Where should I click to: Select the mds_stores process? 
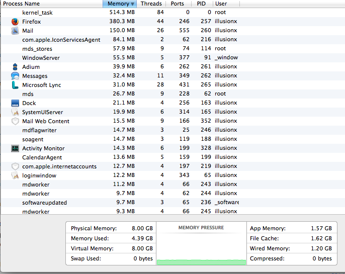(x=172, y=49)
